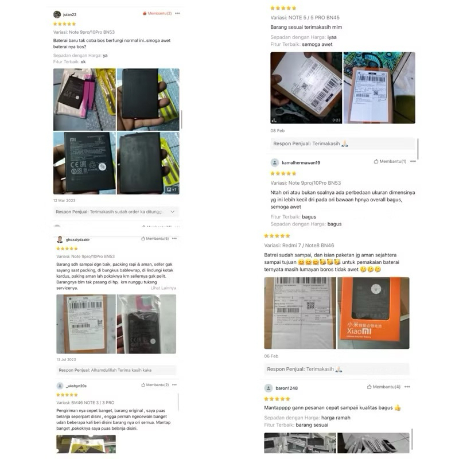Screen dimensions: 459x459
Task: Open more options for baron1248's review
Action: [x=407, y=387]
